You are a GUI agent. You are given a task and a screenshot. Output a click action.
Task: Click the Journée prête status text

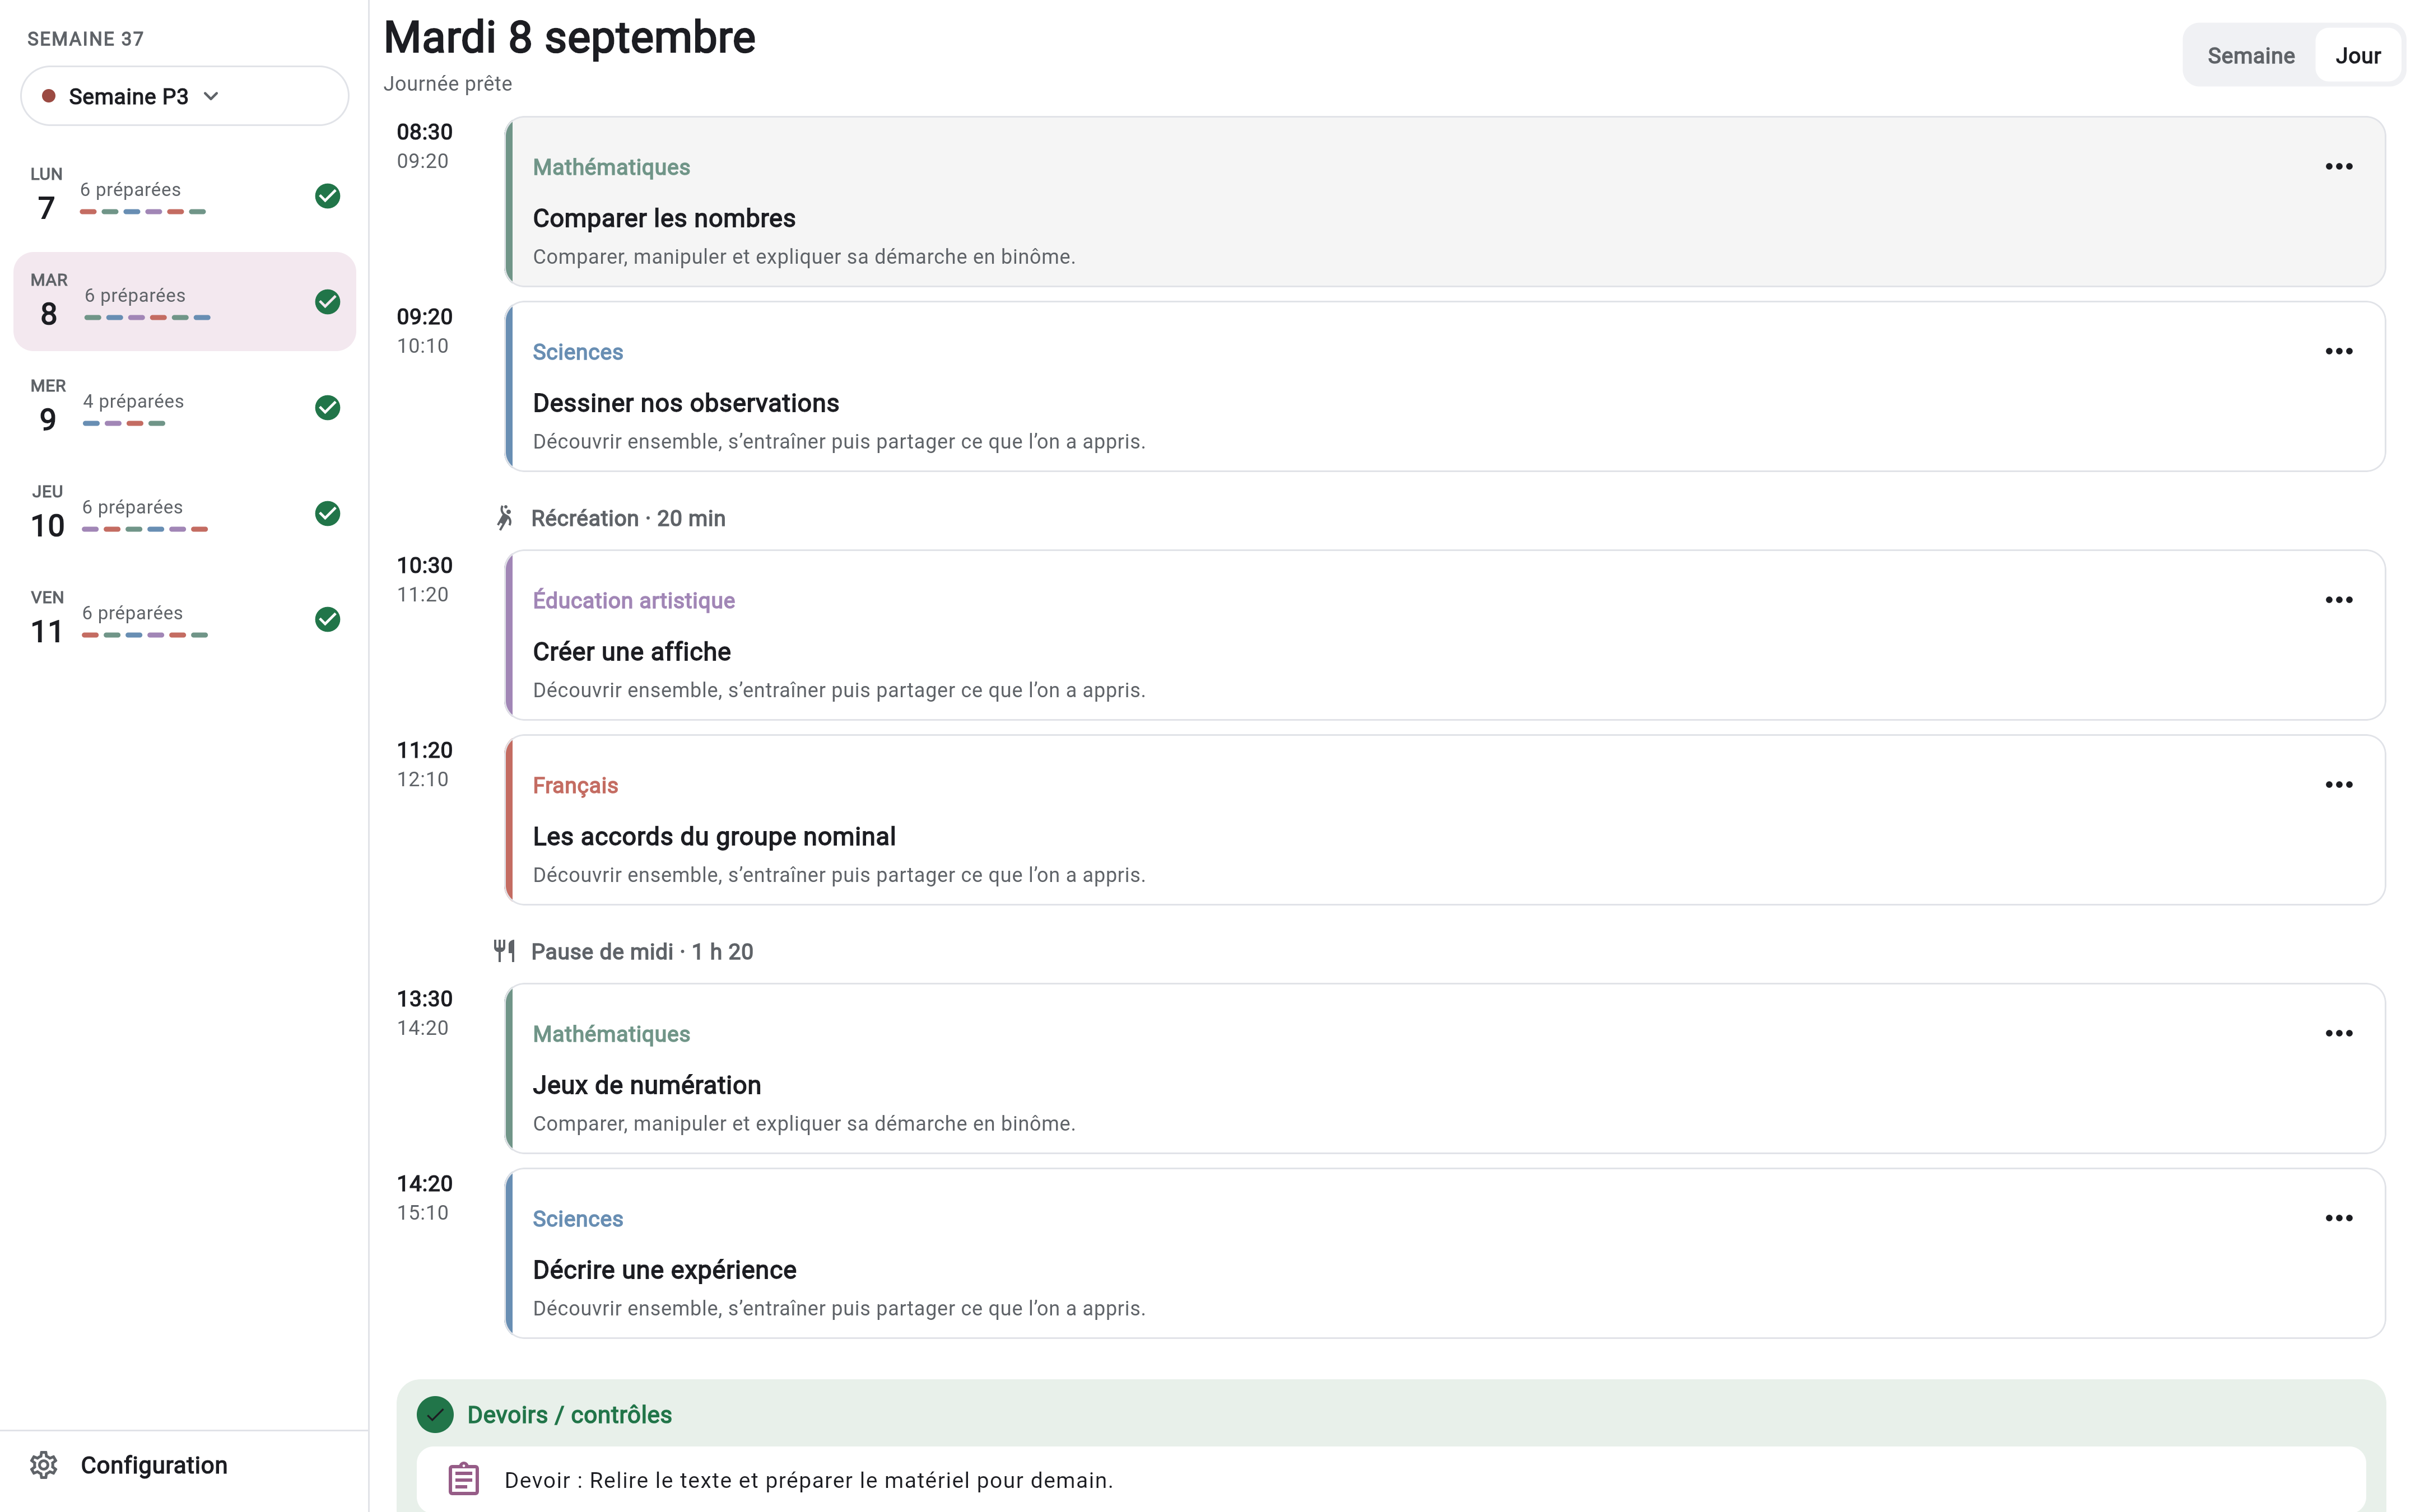(x=447, y=84)
